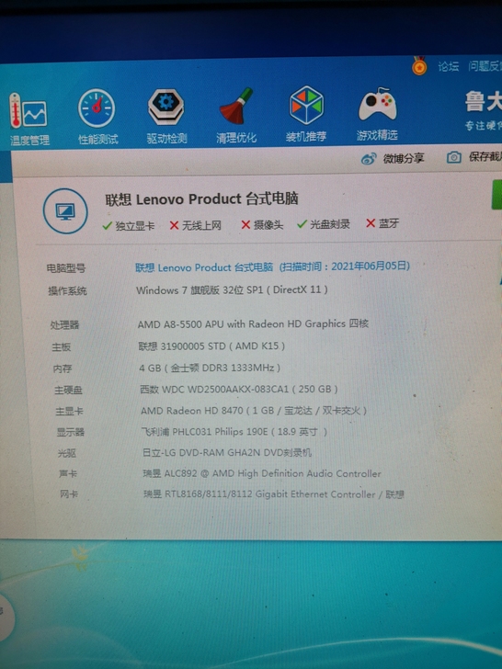Click blue 联想 Lenovo Product scan-date link
The image size is (502, 669).
tap(272, 266)
